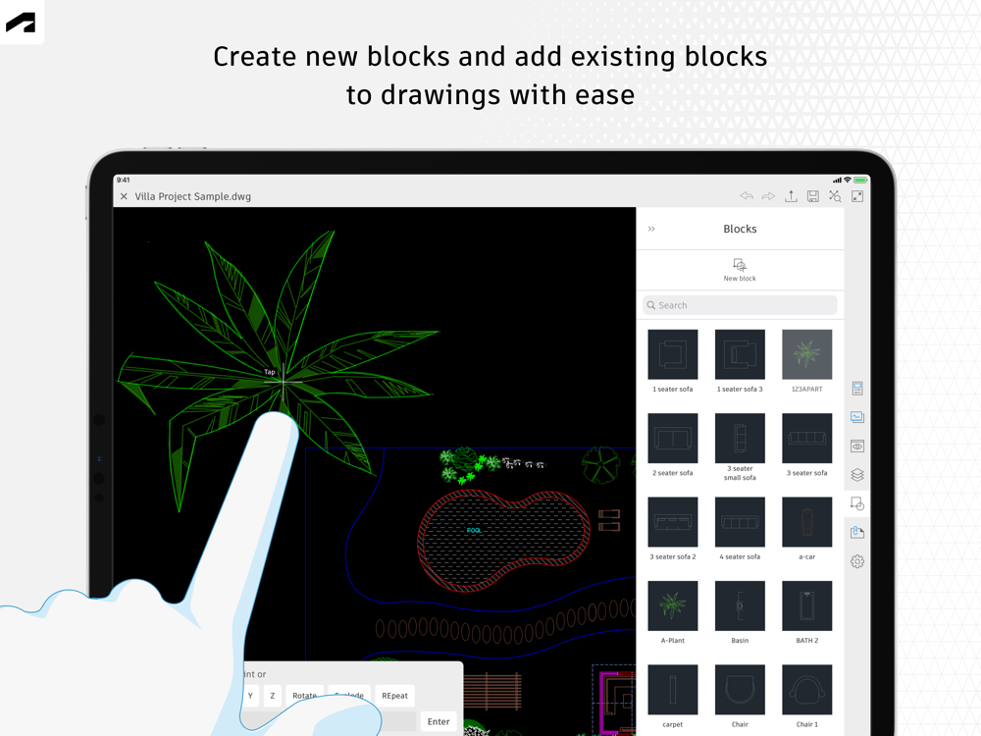Select the Chair block thumbnail
This screenshot has width=981, height=736.
(740, 690)
